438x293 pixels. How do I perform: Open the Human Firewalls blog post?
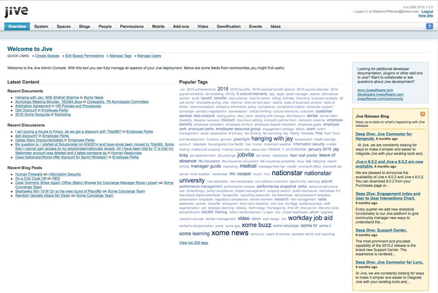29,174
